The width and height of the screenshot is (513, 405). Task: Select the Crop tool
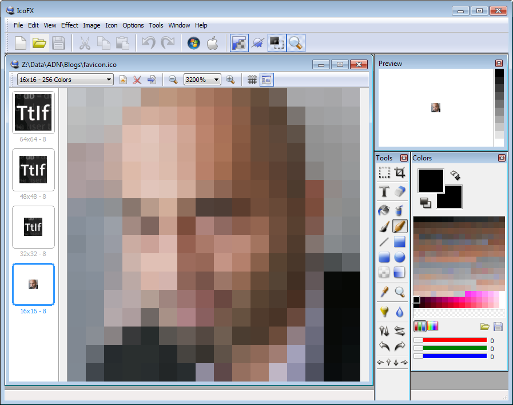click(x=400, y=172)
